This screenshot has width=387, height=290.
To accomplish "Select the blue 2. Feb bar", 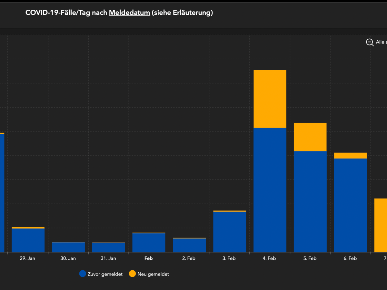I will [x=189, y=245].
